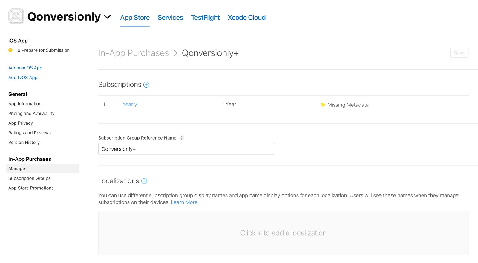Click the Localizations section heading
Image resolution: width=478 pixels, height=263 pixels.
119,181
